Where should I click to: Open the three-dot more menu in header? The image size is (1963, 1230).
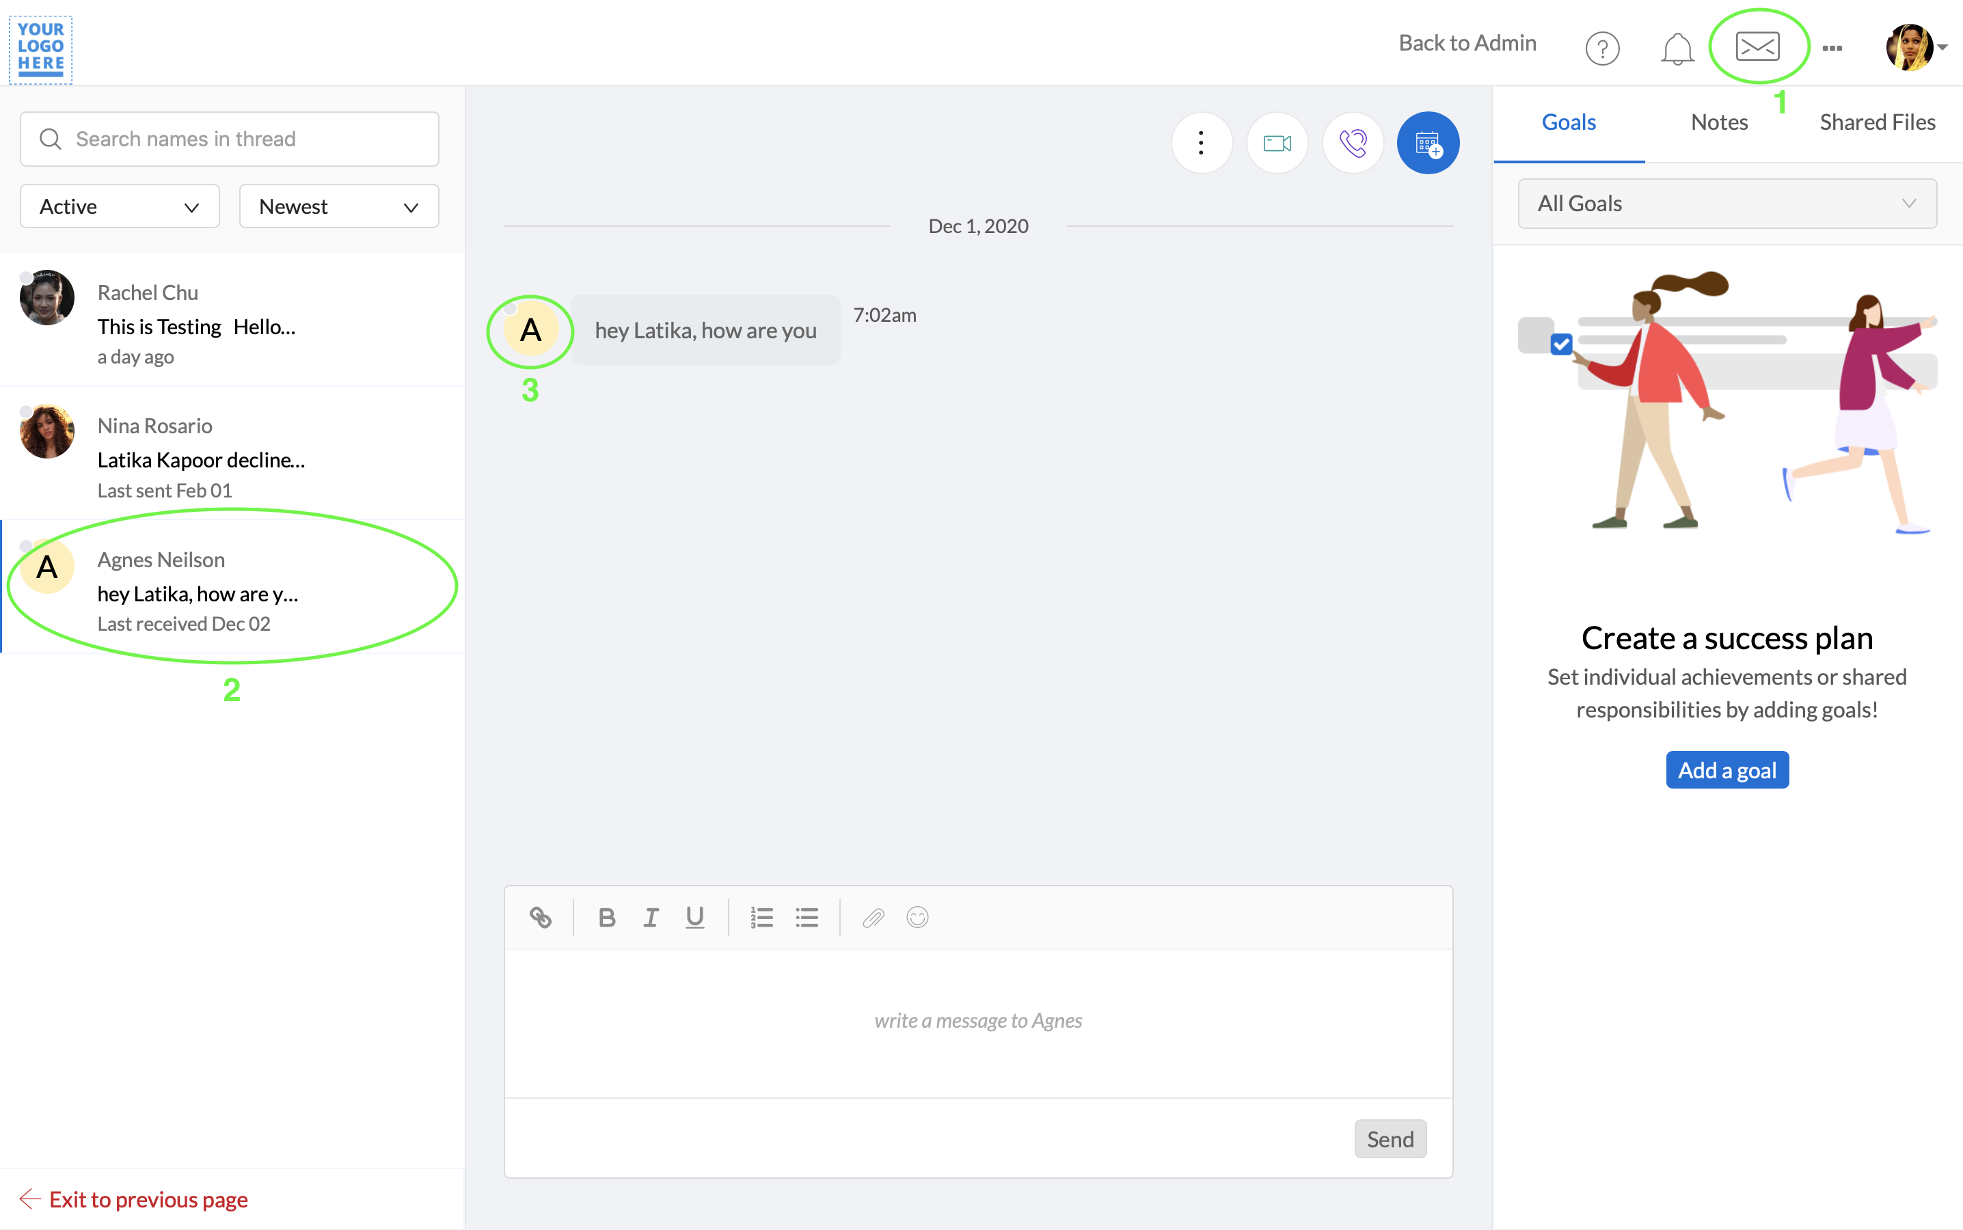click(x=1832, y=48)
